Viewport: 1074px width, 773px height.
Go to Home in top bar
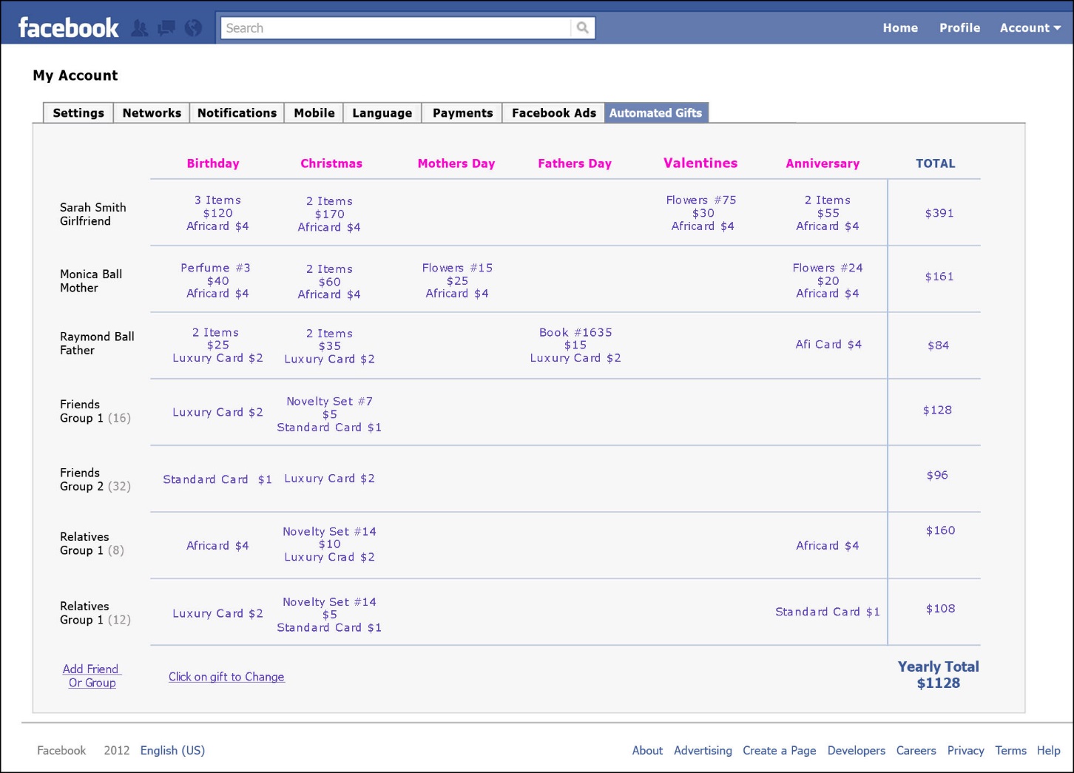(900, 28)
